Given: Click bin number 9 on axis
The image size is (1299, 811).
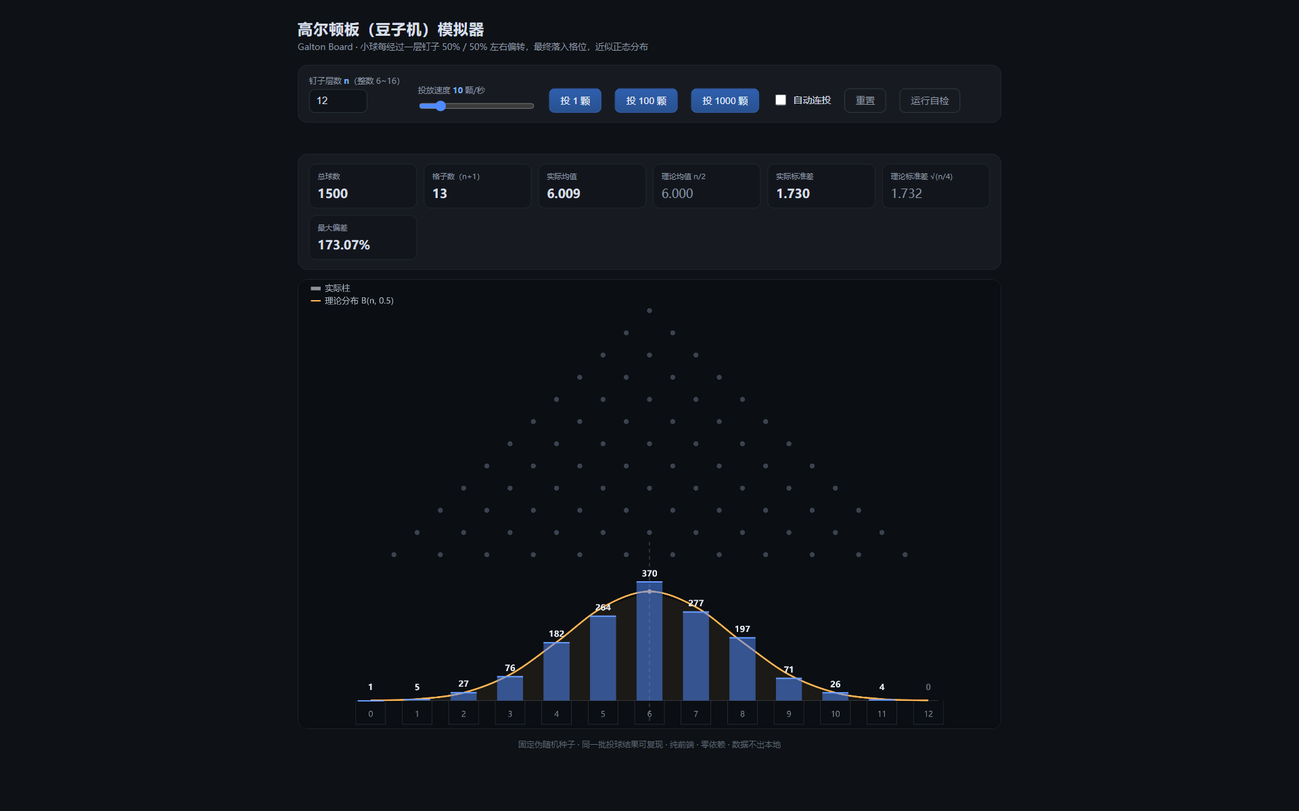Looking at the screenshot, I should tap(789, 713).
